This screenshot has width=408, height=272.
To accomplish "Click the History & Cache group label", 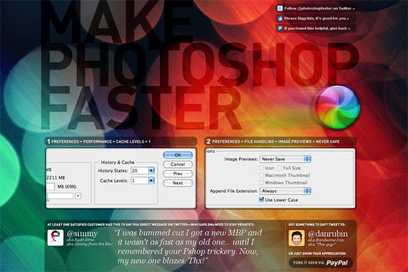I will coord(118,163).
